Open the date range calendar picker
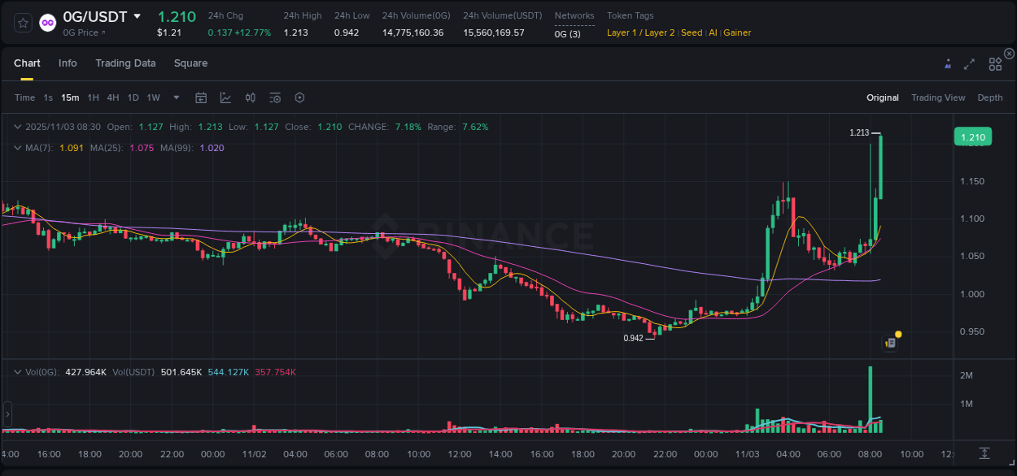Image resolution: width=1017 pixels, height=476 pixels. point(201,97)
